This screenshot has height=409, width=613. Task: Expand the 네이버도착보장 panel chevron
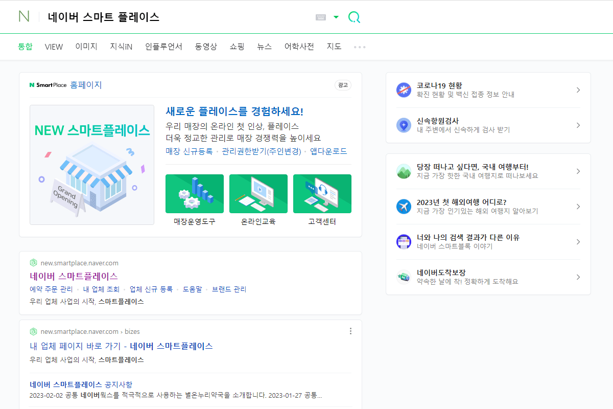pyautogui.click(x=578, y=277)
